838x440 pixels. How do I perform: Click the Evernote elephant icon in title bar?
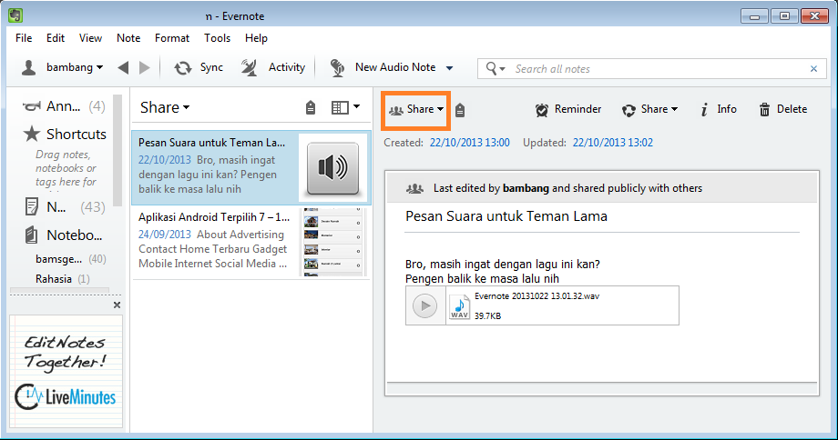tap(15, 15)
